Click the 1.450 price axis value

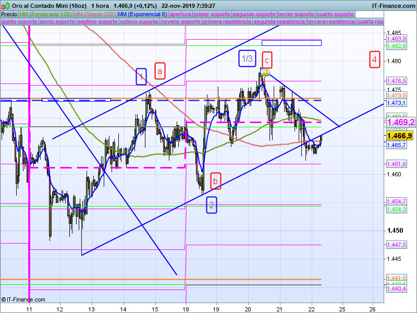coord(395,231)
